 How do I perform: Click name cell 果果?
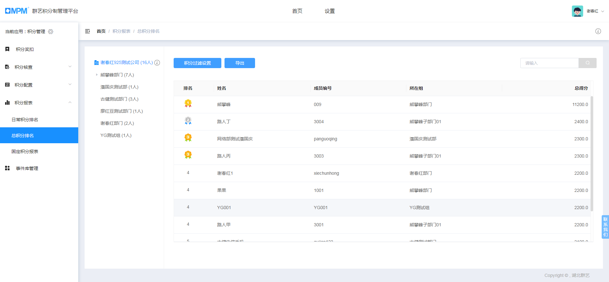coord(222,190)
